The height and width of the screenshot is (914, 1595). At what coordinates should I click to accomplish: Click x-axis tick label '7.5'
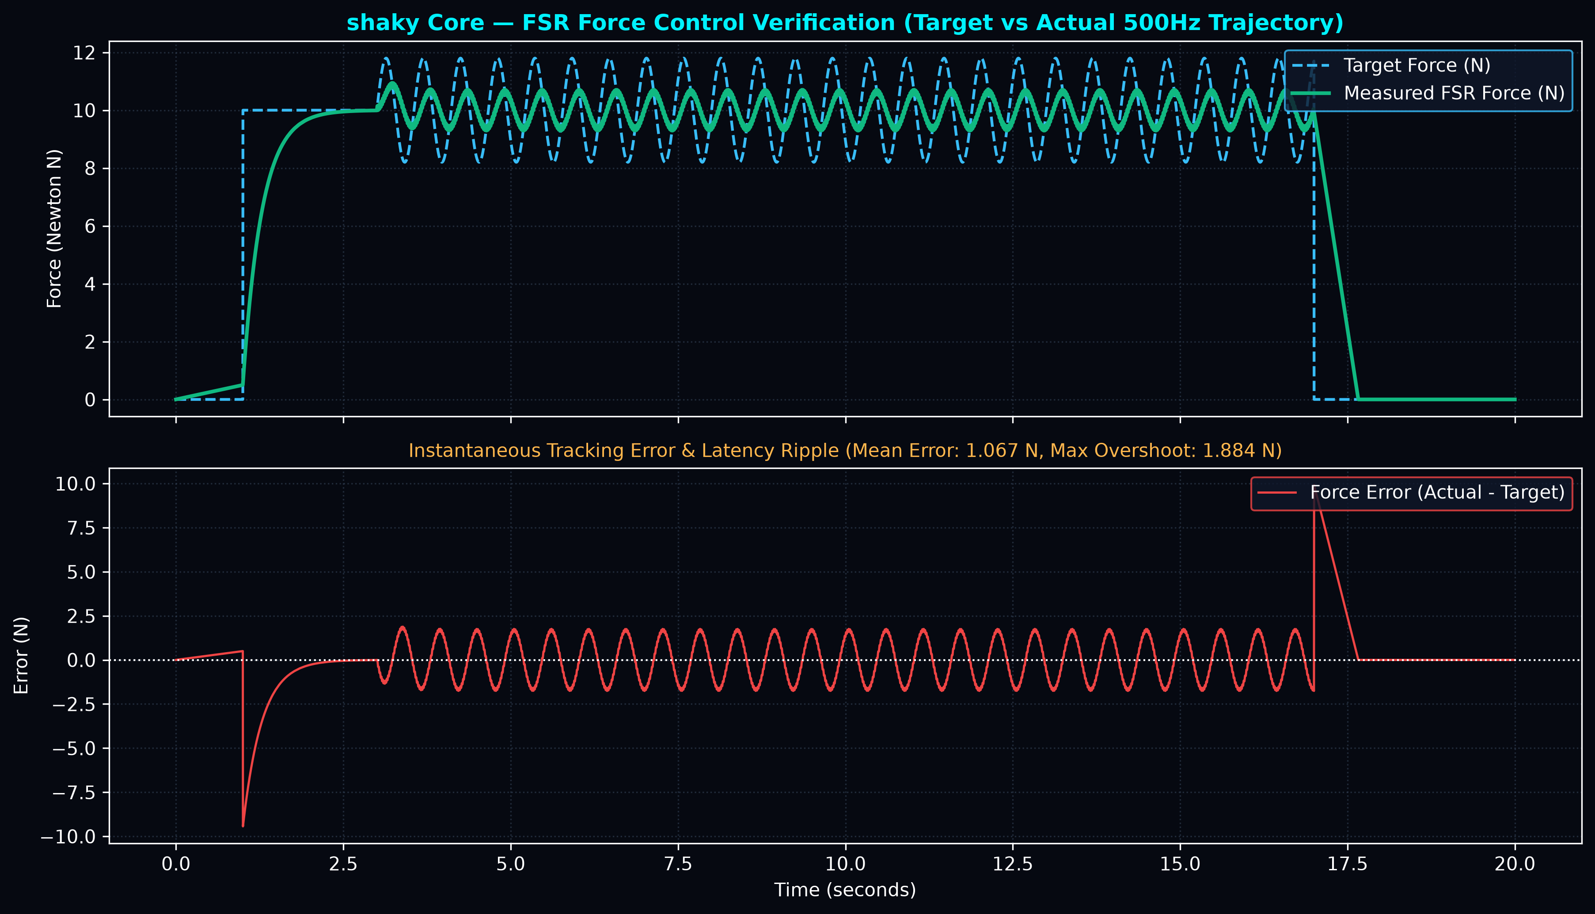click(678, 864)
